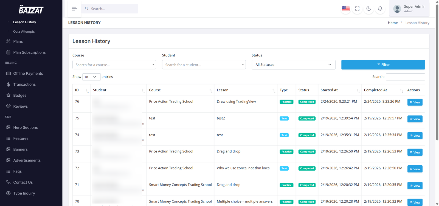Screen dimensions: 439x206
Task: Click the hamburger menu toggle icon
Action: pyautogui.click(x=74, y=9)
